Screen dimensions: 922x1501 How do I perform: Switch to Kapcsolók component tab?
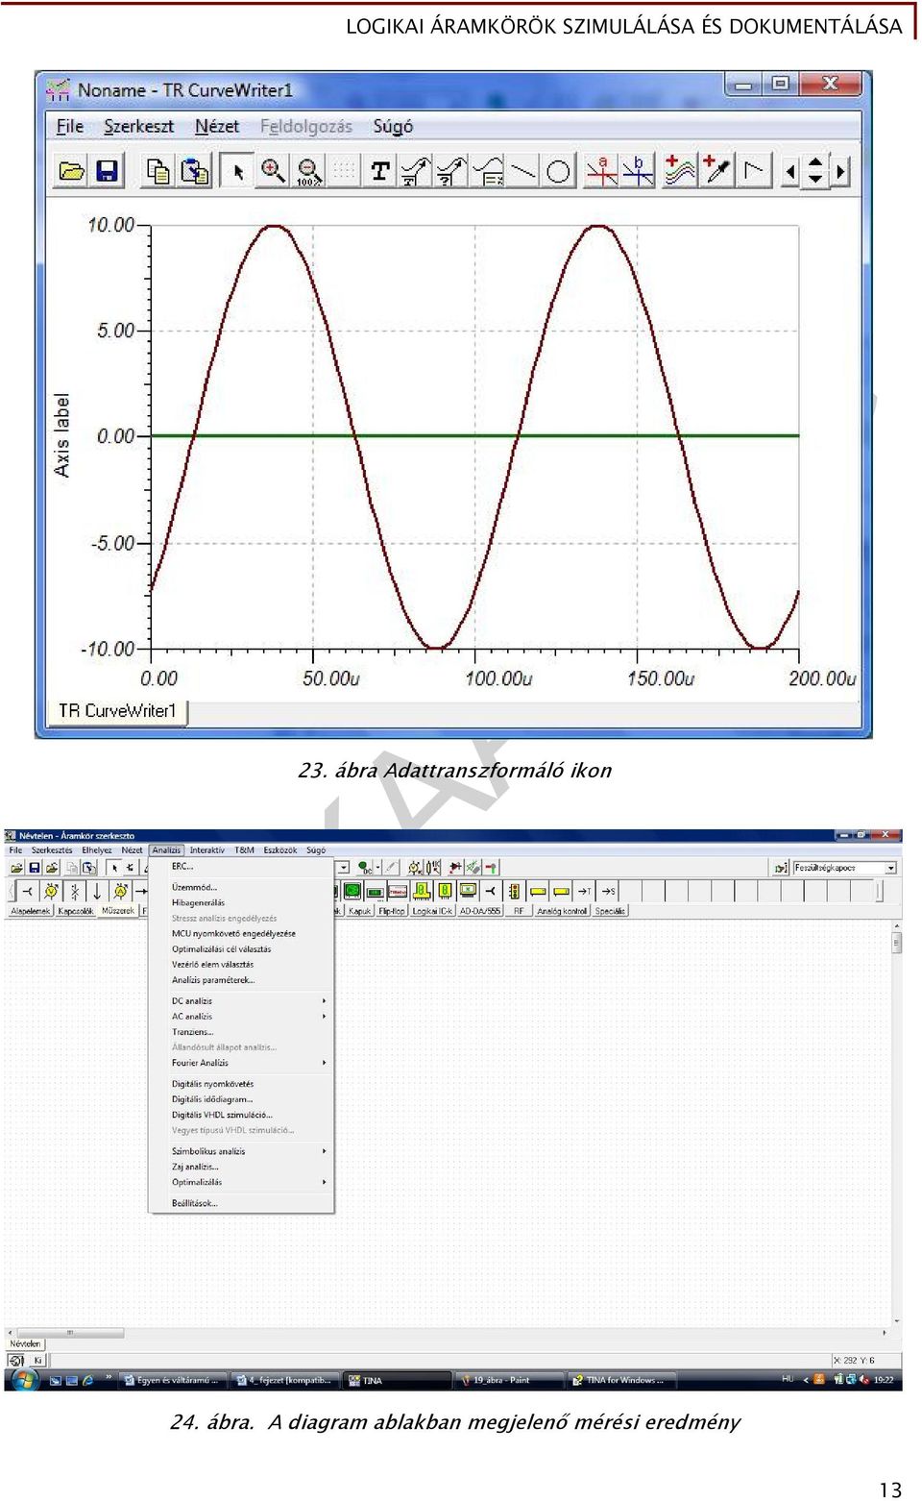(x=76, y=911)
